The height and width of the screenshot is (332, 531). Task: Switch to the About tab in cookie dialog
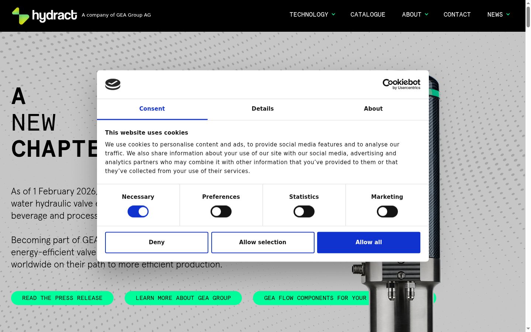373,109
